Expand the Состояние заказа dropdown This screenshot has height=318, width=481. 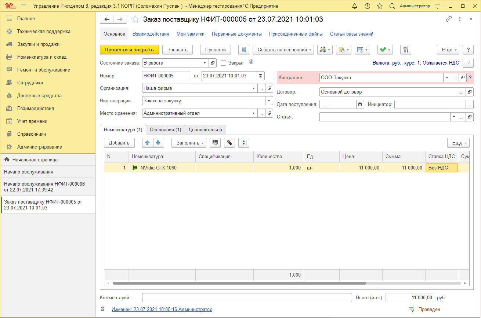[x=205, y=63]
